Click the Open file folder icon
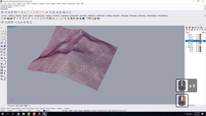This screenshot has width=206, height=116. (5, 18)
